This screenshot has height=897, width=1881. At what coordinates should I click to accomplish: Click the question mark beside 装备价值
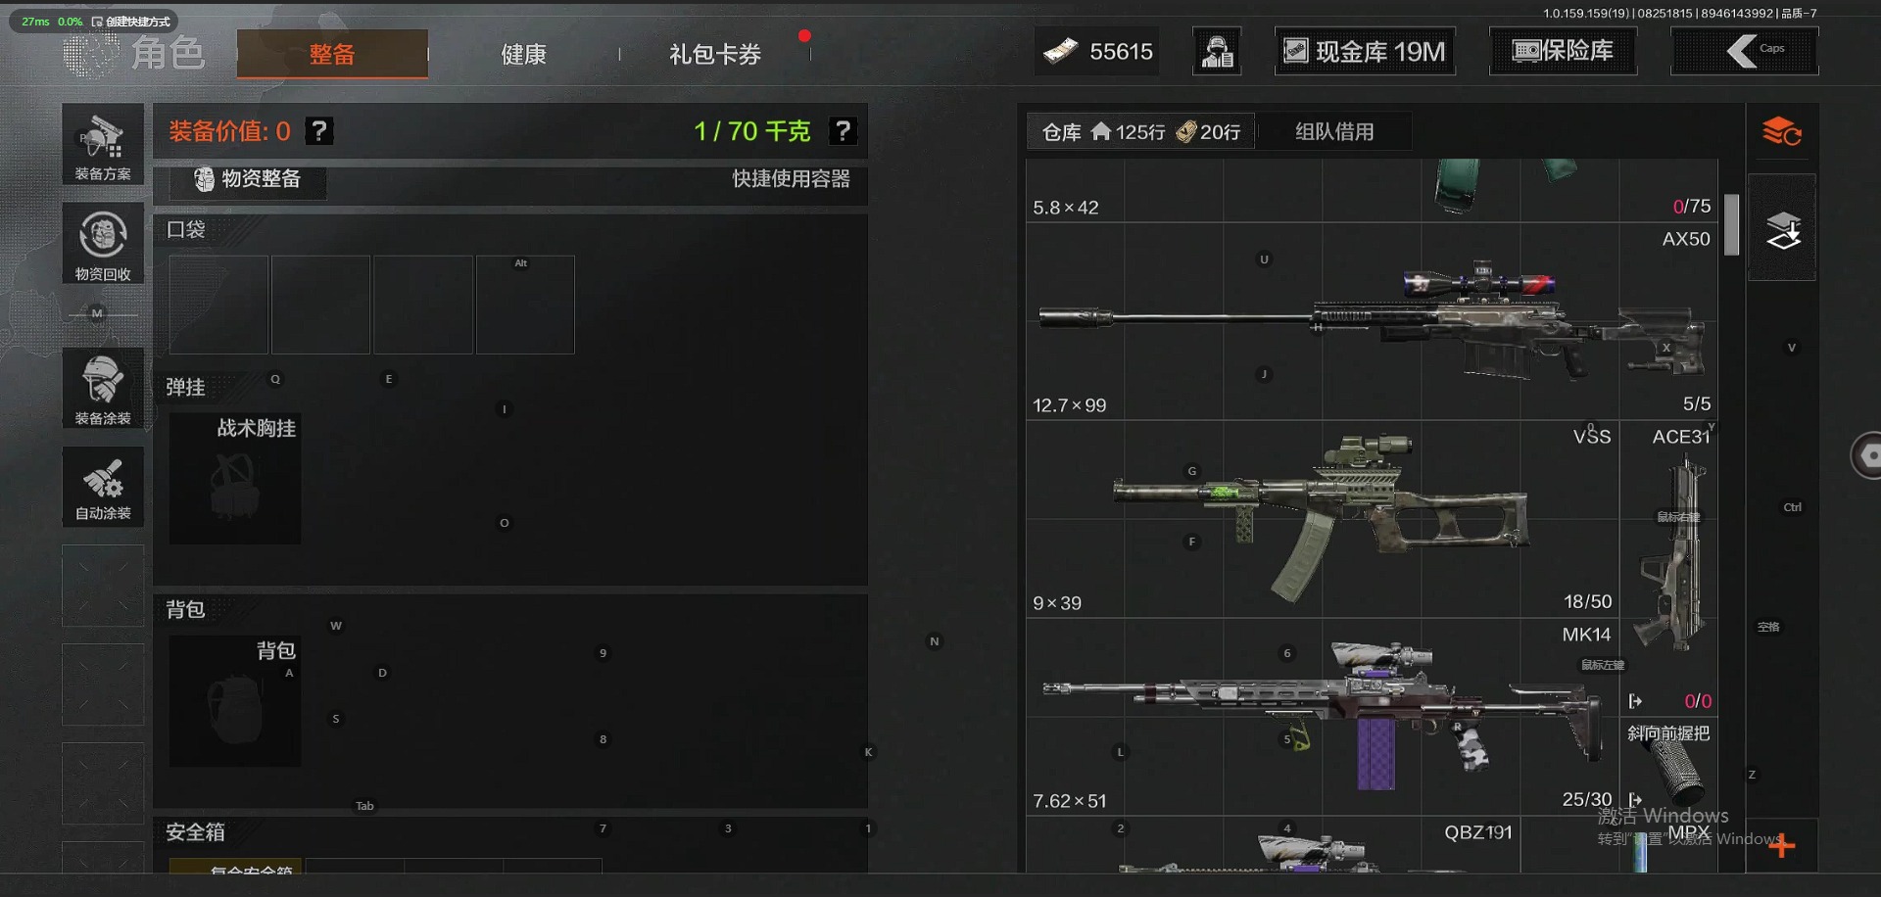point(319,131)
